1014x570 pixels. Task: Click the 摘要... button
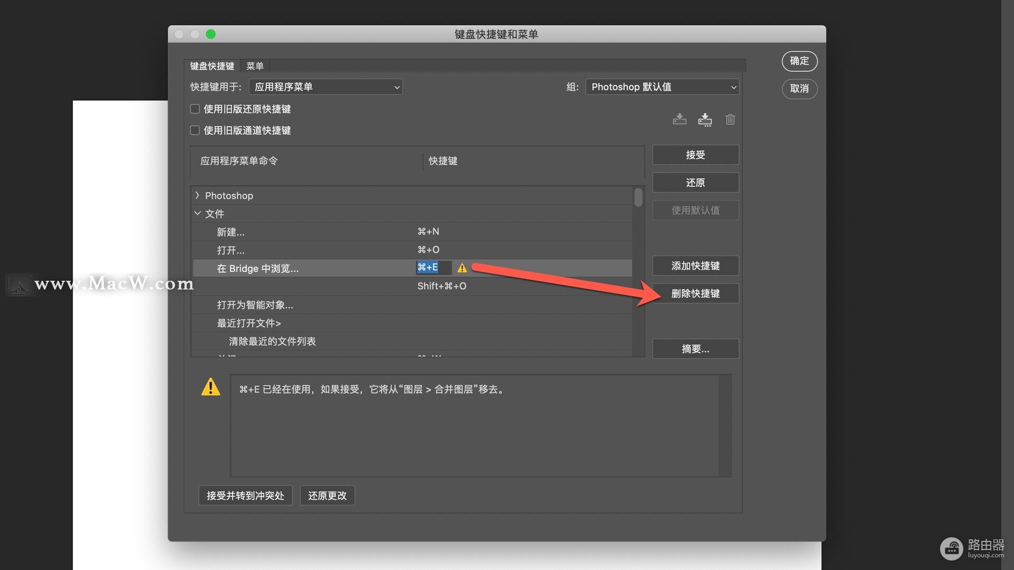(696, 349)
